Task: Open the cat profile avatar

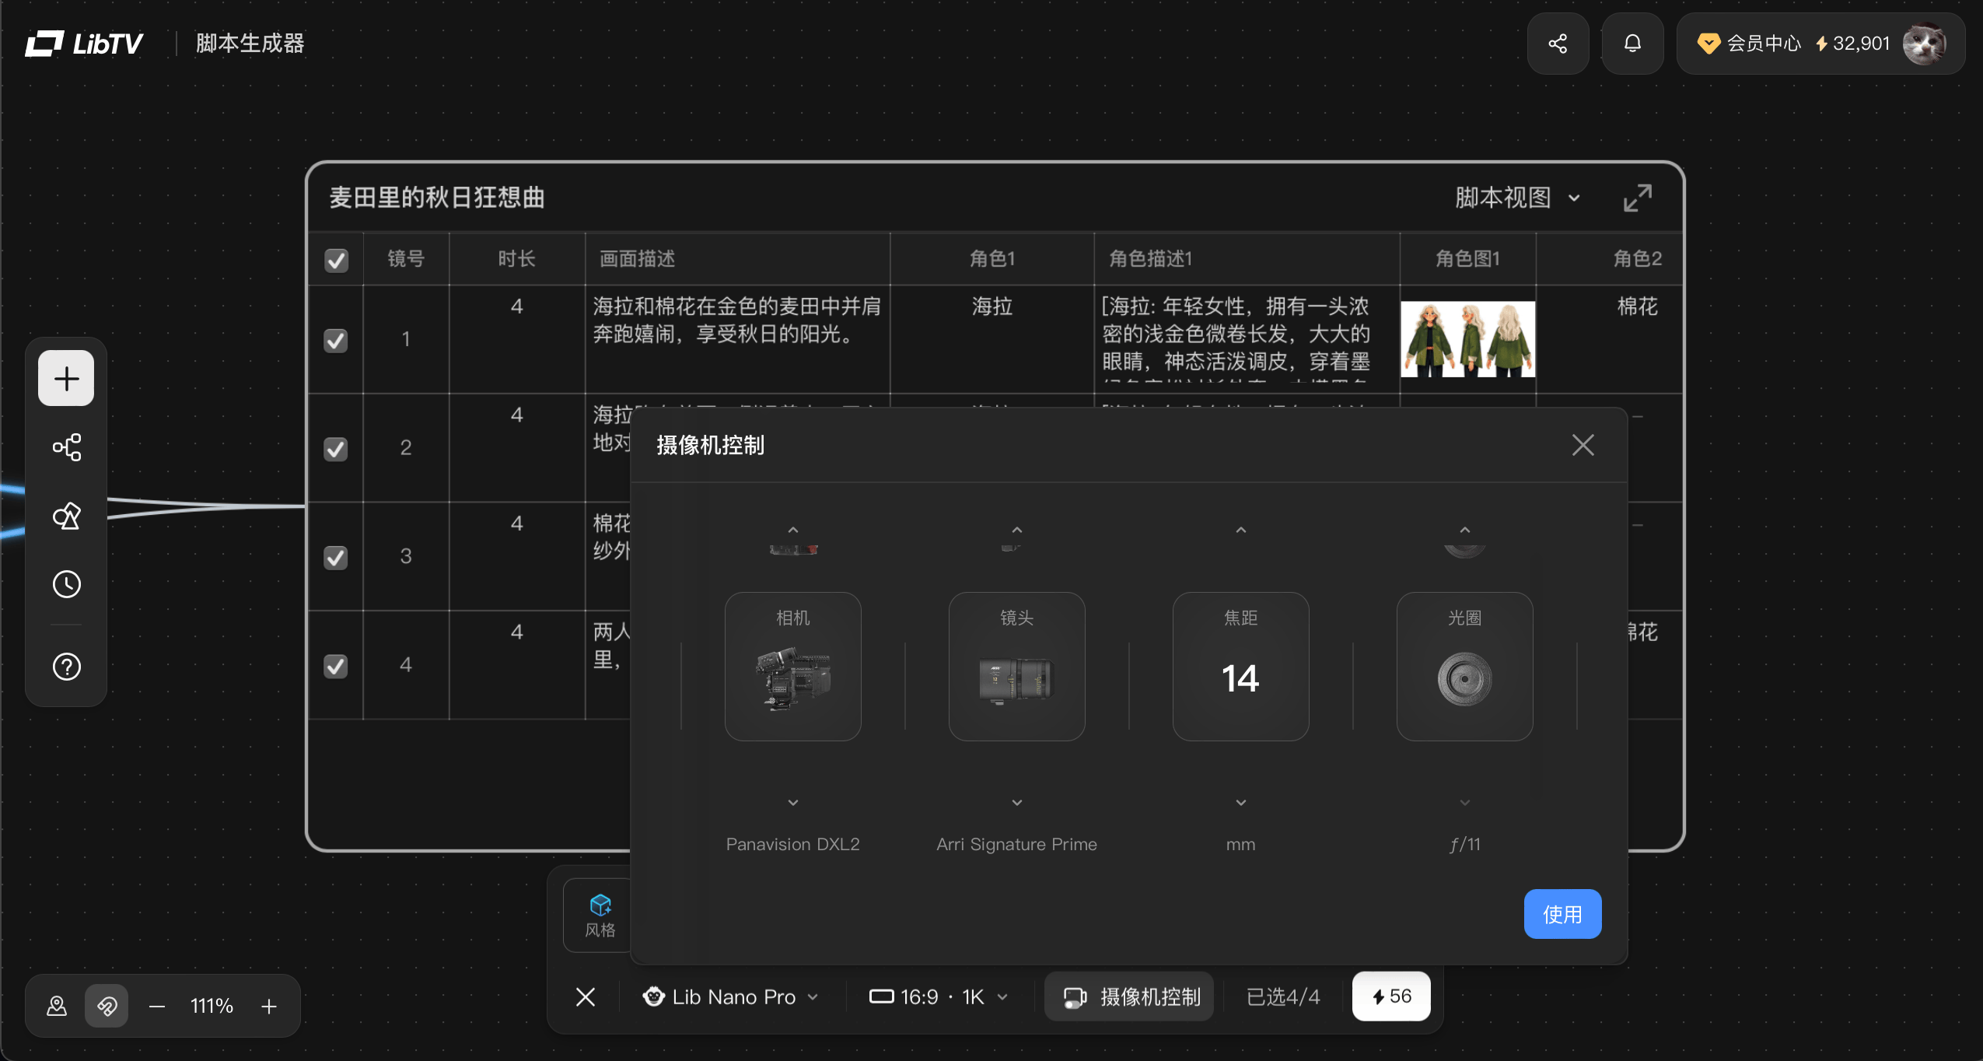Action: 1925,44
